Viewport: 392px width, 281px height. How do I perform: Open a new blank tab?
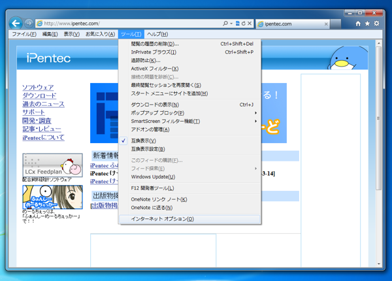coord(336,24)
